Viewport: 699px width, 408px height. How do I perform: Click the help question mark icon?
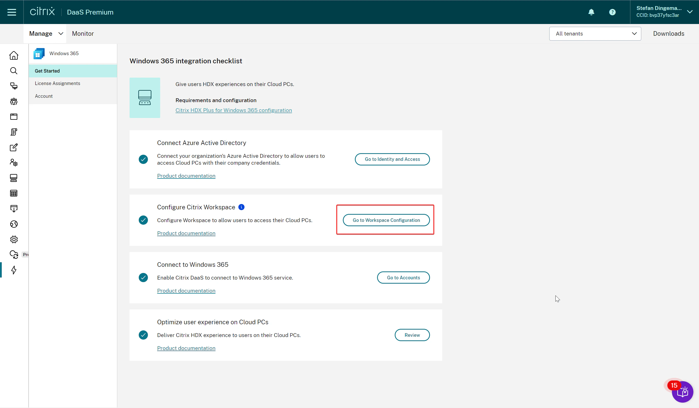[x=612, y=12]
